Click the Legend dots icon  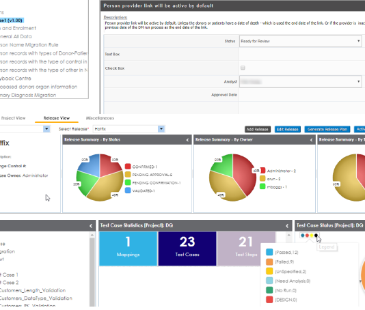[310, 236]
